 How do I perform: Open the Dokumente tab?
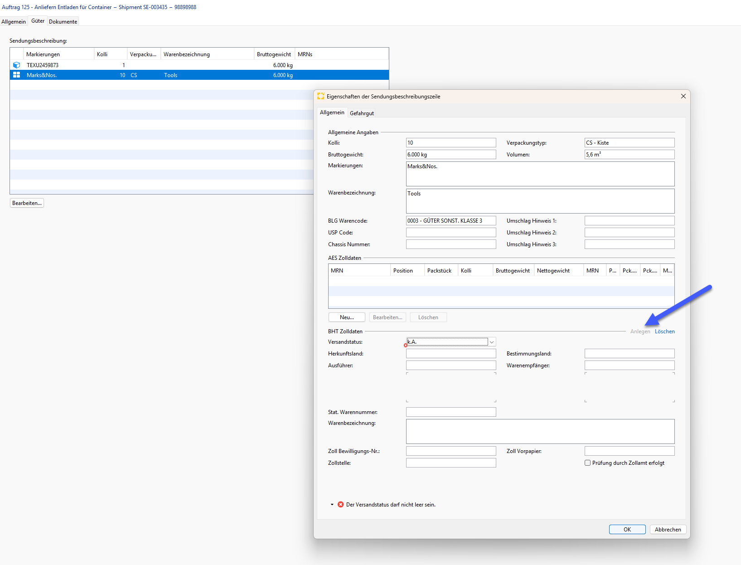click(x=63, y=22)
